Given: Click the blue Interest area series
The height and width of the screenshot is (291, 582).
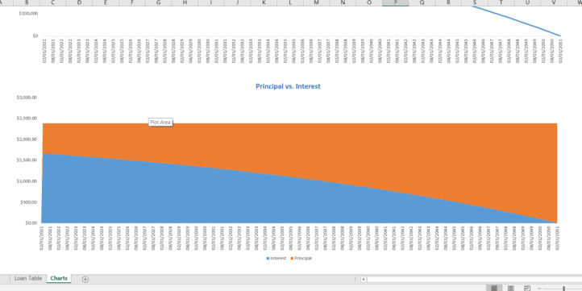Looking at the screenshot, I should point(185,193).
